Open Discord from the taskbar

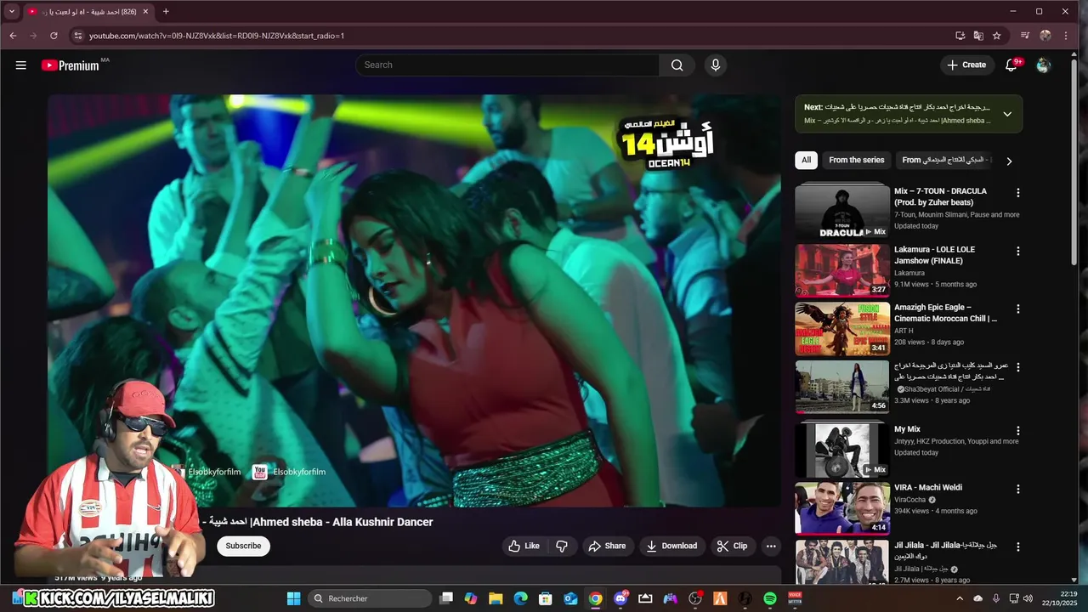pyautogui.click(x=620, y=598)
